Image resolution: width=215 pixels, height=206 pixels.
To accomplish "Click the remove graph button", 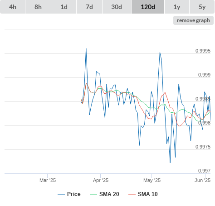I will coord(193,20).
